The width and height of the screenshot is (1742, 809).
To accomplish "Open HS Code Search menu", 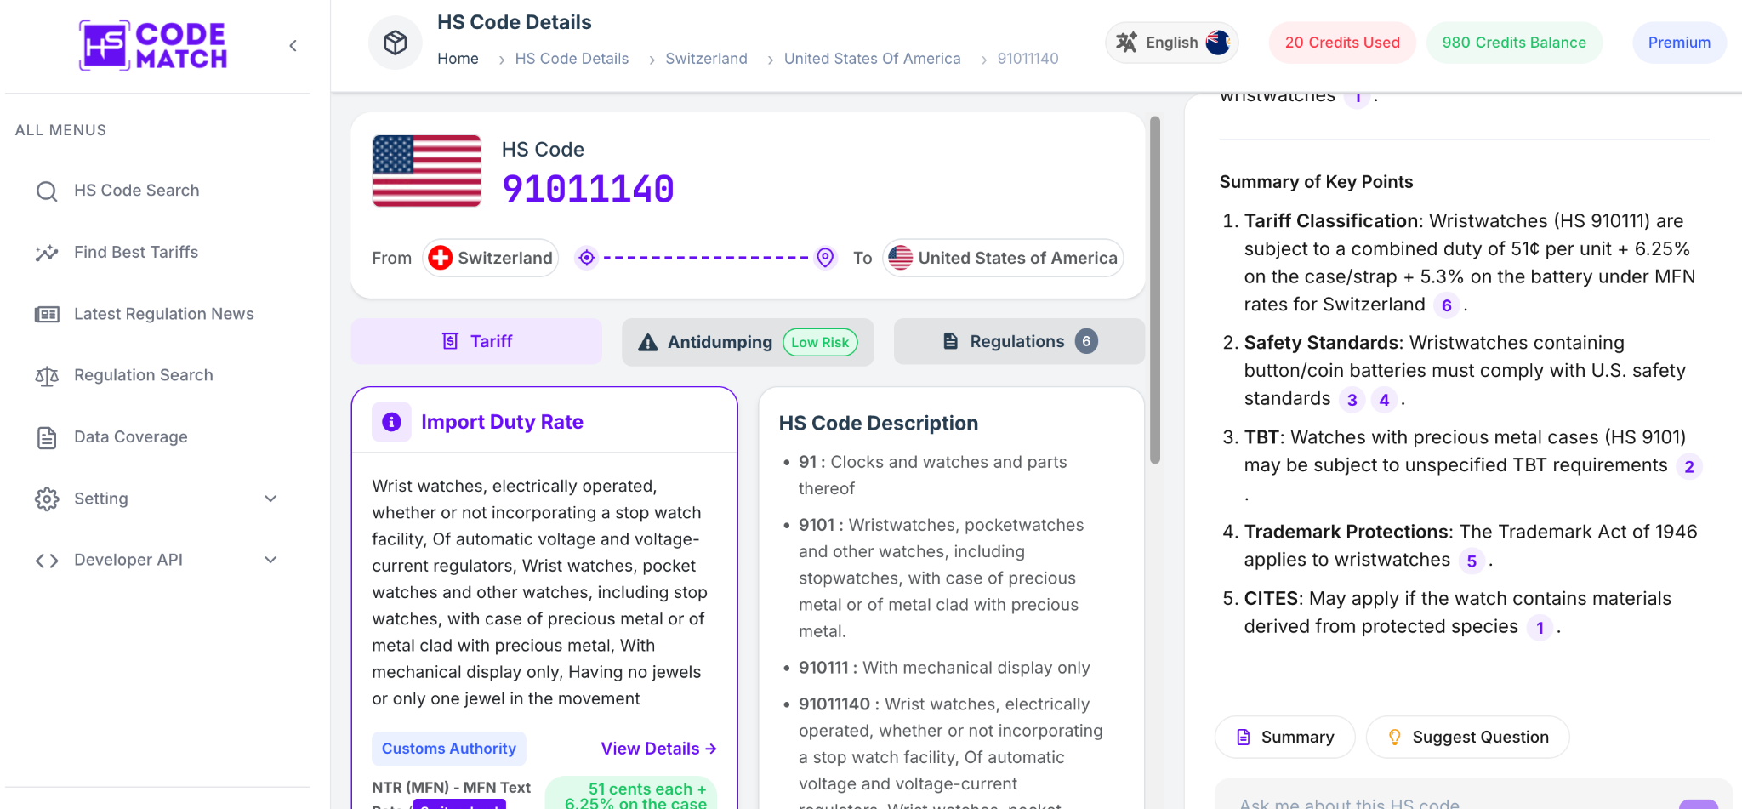I will click(x=136, y=191).
